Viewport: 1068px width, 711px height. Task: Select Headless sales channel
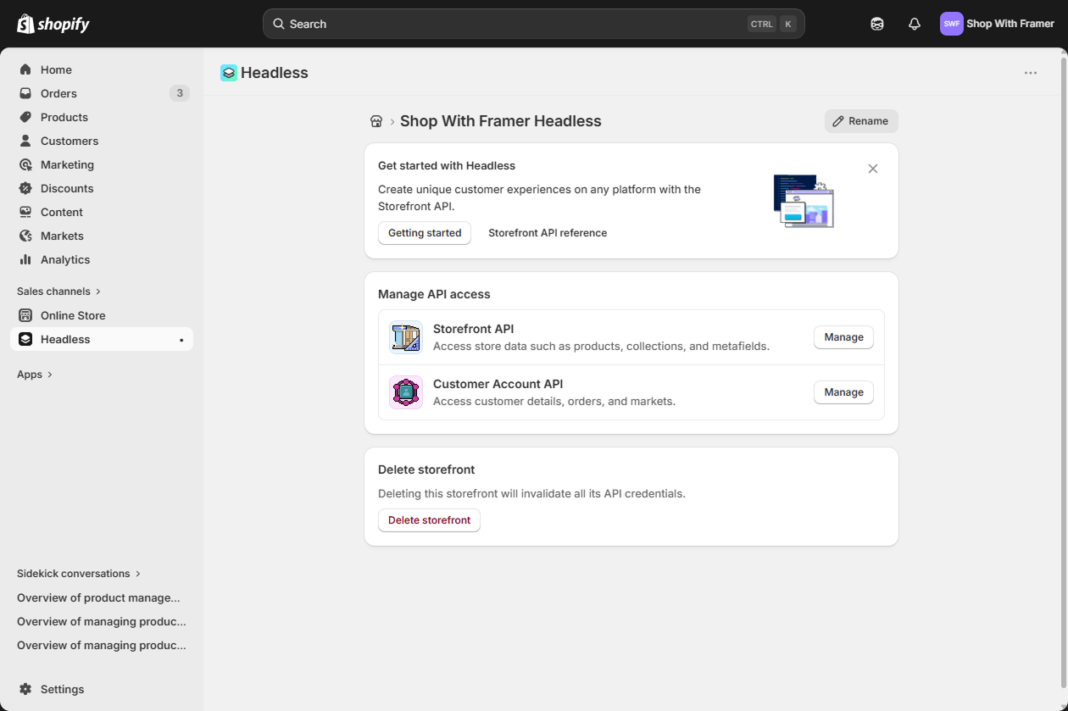click(102, 339)
